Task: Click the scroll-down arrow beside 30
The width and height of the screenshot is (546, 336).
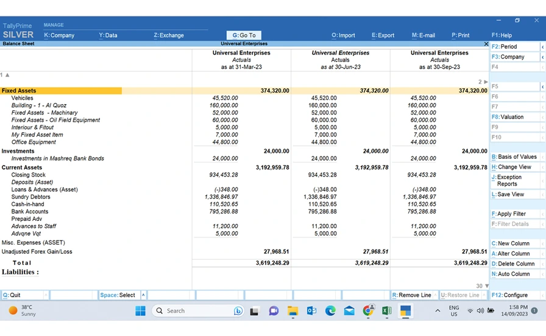Action: point(487,286)
